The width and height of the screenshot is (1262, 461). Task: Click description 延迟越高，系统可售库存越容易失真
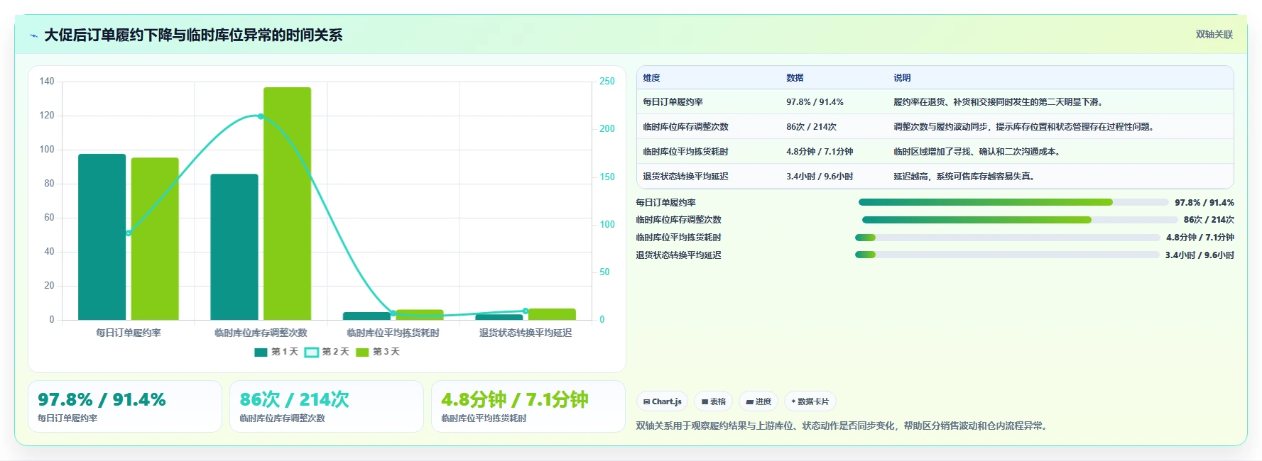point(964,177)
